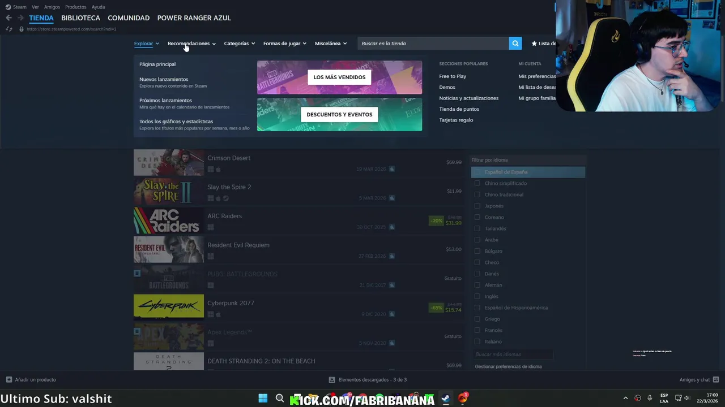Check the Tailandés language filter
The height and width of the screenshot is (407, 725).
click(x=477, y=228)
